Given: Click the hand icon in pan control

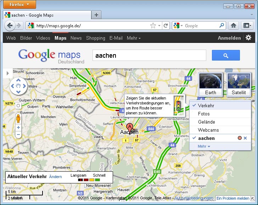Looking at the screenshot, I should pyautogui.click(x=18, y=86).
